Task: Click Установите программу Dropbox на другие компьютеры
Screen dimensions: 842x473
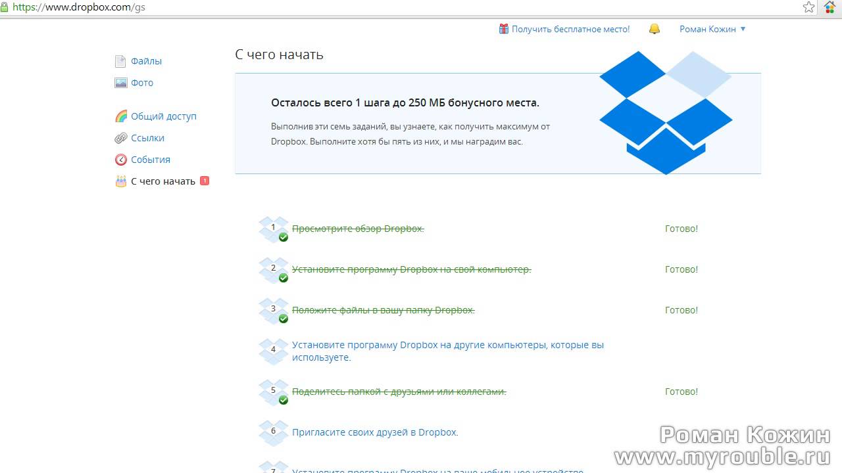Action: (448, 351)
